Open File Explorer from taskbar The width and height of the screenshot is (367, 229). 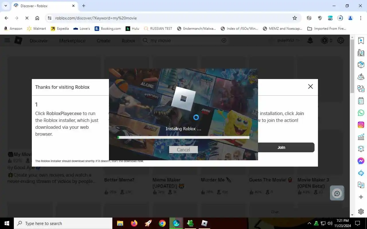120,223
